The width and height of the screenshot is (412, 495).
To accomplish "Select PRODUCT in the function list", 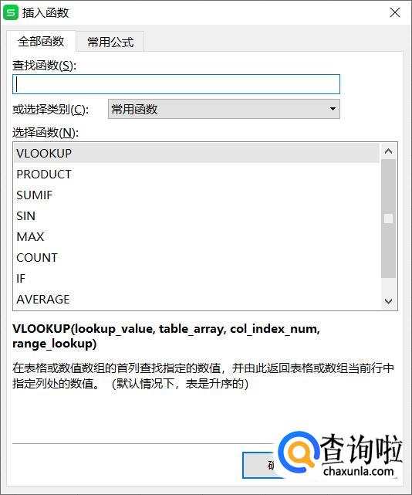I will click(x=197, y=175).
